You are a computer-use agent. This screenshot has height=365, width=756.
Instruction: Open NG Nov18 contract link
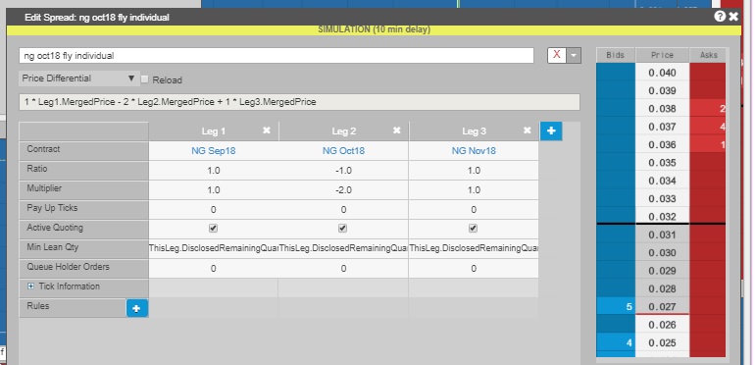pyautogui.click(x=474, y=151)
